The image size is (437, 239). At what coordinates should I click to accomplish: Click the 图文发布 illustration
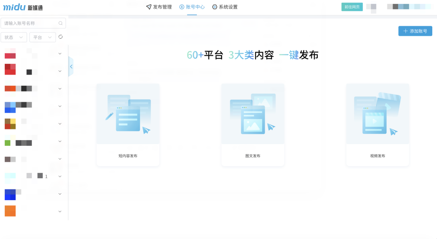click(253, 114)
